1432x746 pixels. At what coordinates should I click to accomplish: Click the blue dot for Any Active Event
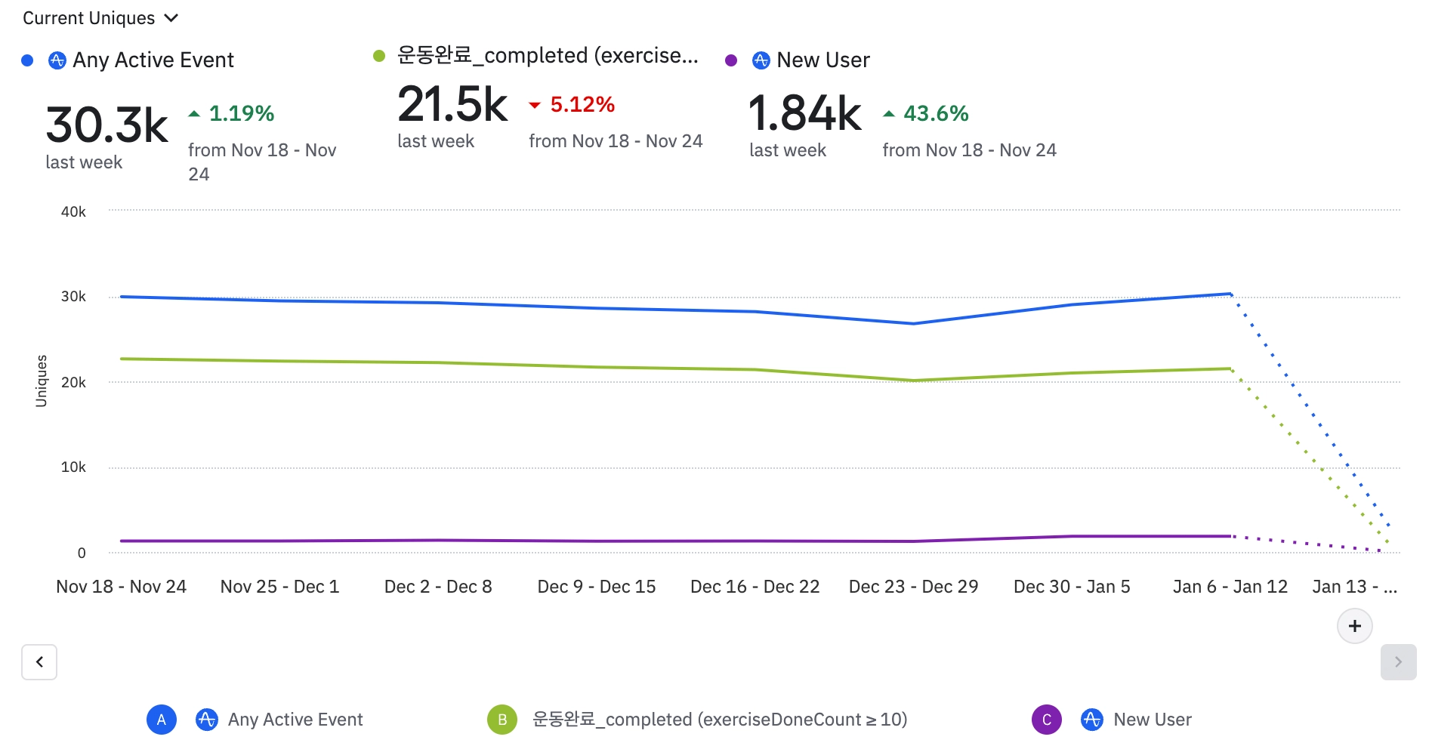(x=27, y=60)
